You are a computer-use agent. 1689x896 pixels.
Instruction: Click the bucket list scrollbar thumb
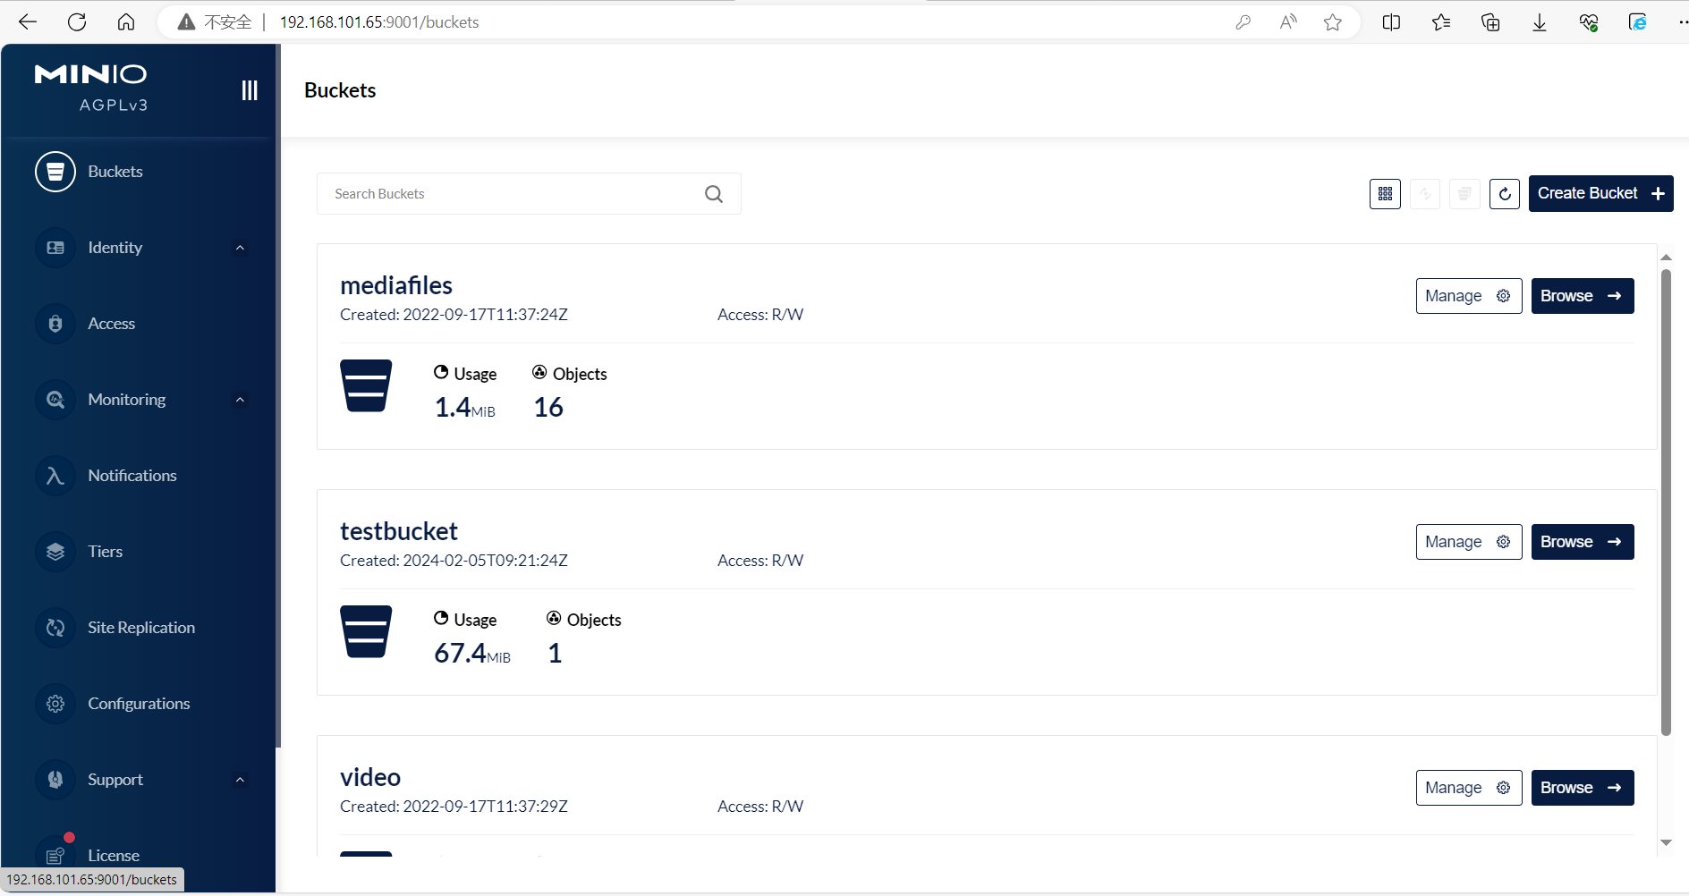1666,503
